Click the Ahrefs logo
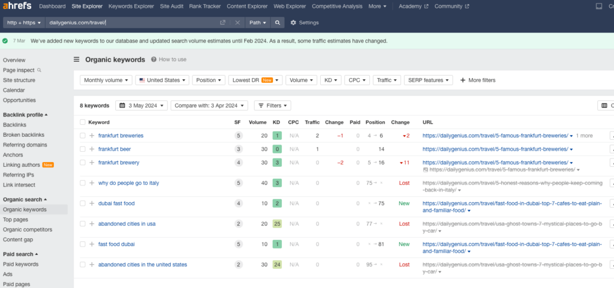 16,7
